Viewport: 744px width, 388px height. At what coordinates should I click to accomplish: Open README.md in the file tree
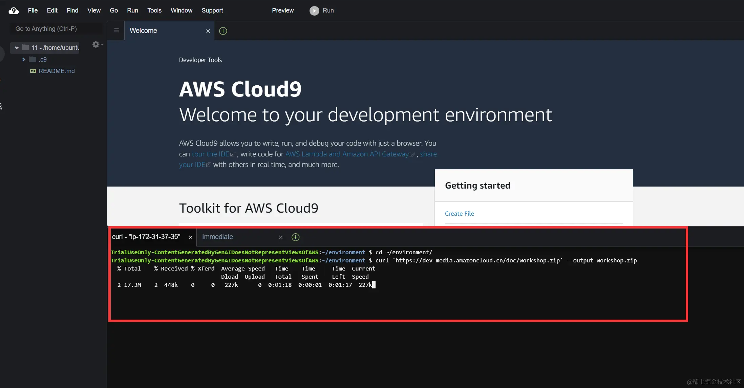(x=57, y=71)
